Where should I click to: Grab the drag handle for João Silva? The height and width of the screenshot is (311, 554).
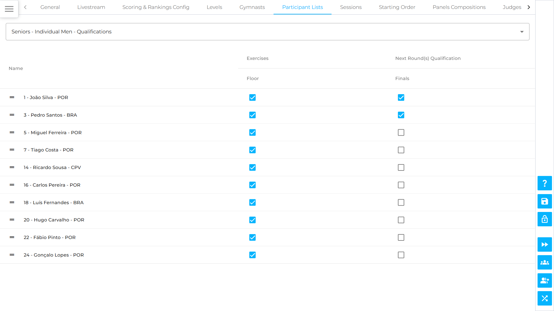click(x=12, y=97)
